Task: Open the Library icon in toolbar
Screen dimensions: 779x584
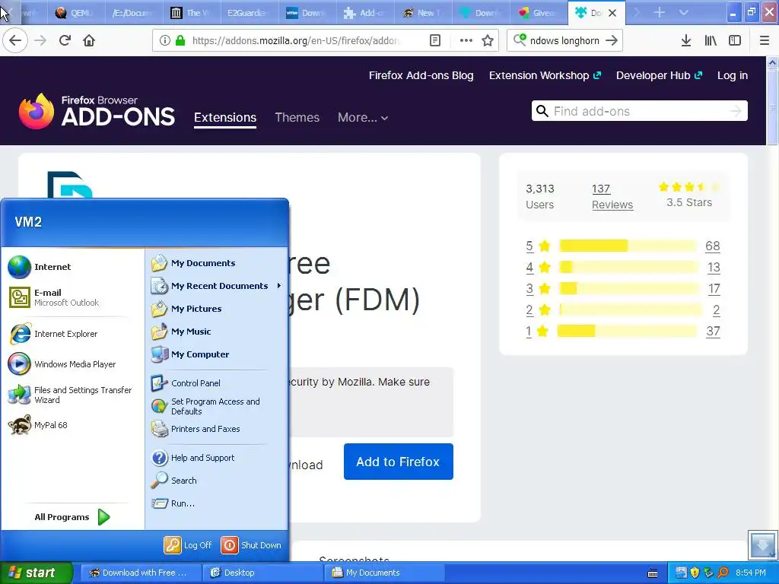Action: 711,40
